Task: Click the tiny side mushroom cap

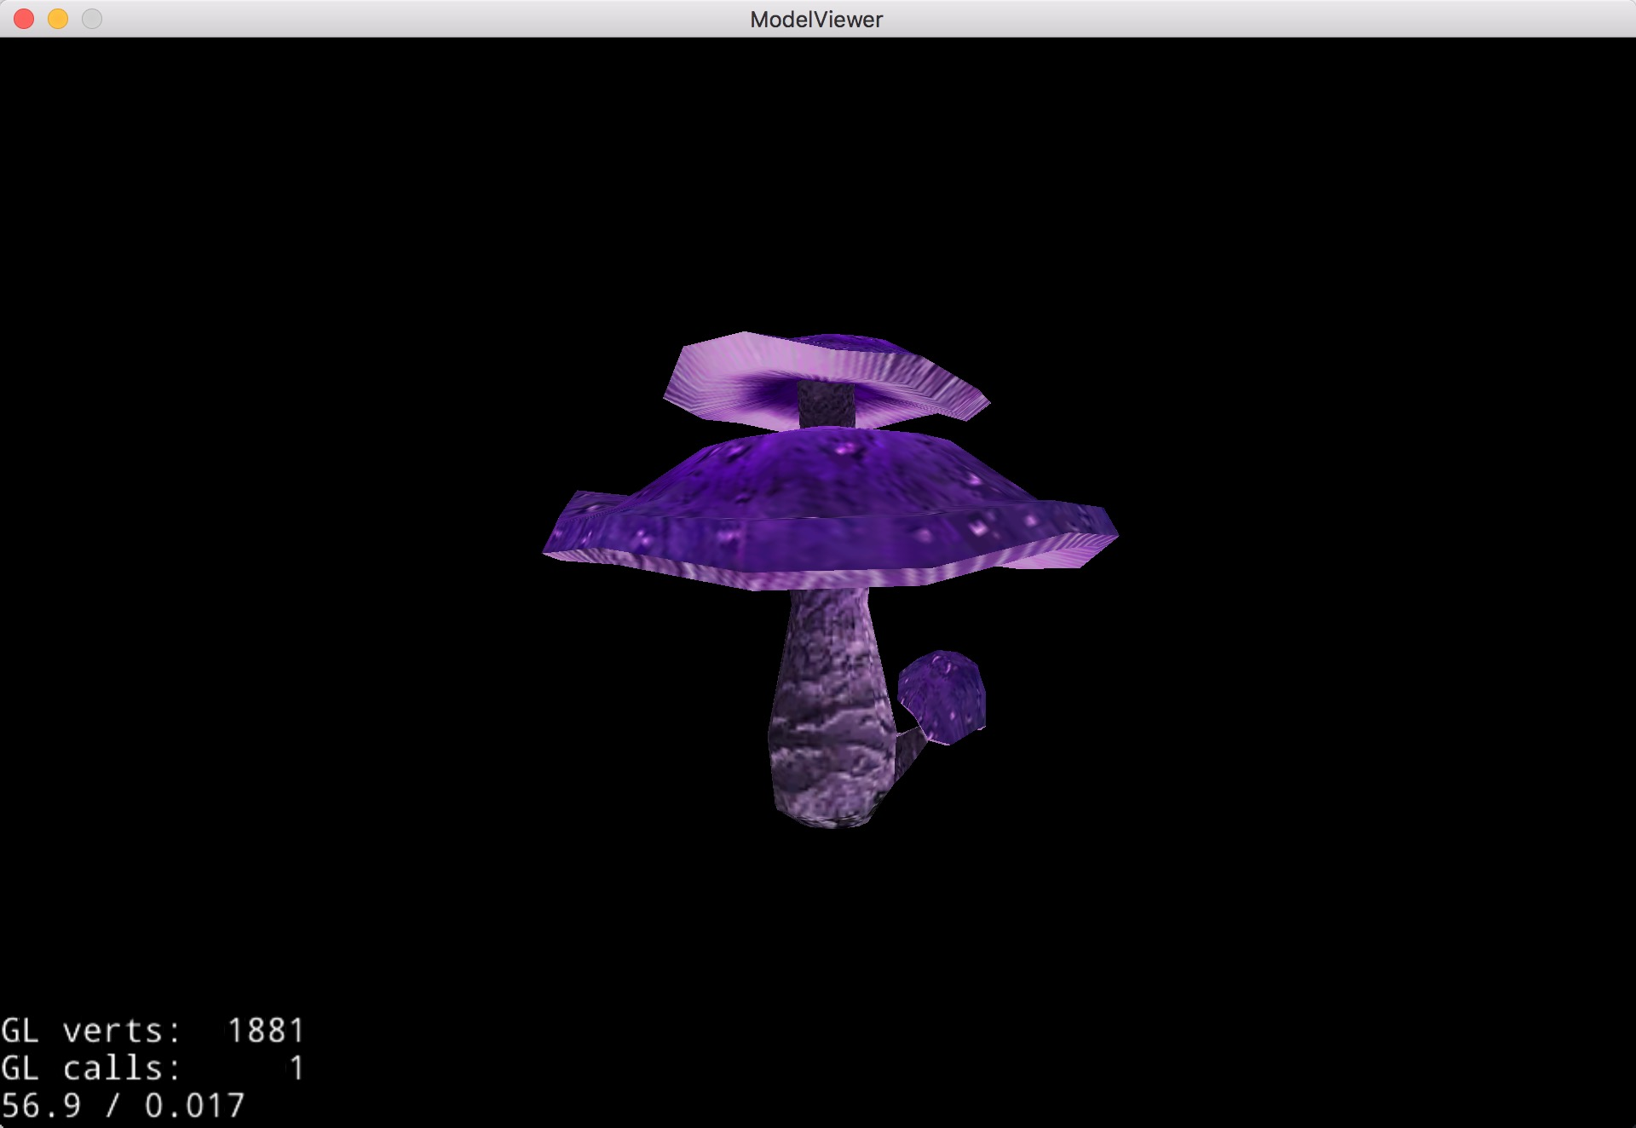Action: pos(943,694)
